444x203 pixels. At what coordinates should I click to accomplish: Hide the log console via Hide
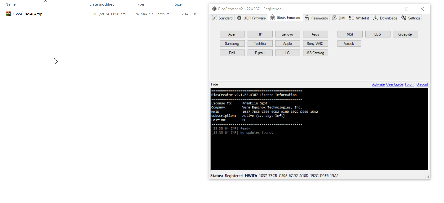click(x=215, y=84)
